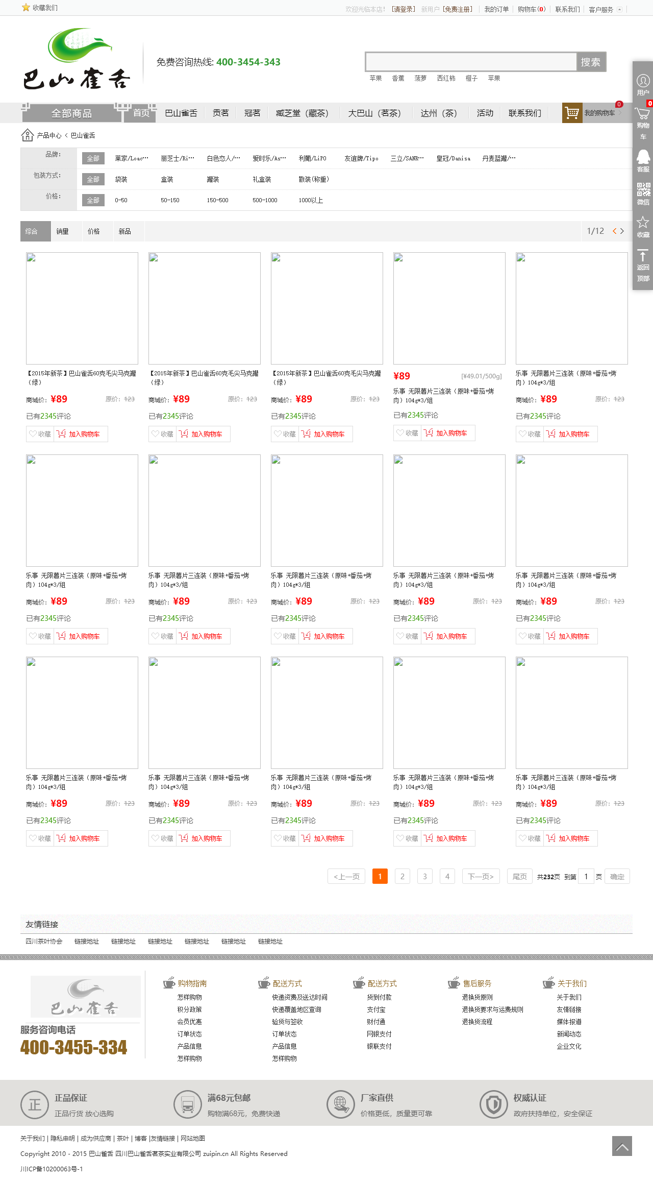Open the WeChat QR code icon
Viewport: 653px width, 1182px height.
point(643,190)
